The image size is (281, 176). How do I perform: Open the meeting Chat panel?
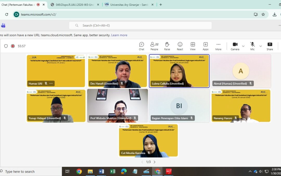(x=141, y=46)
